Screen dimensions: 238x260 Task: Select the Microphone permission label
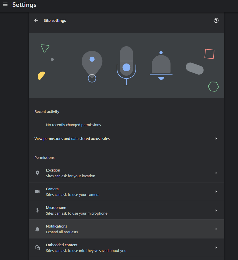point(56,208)
